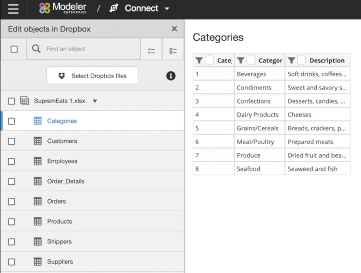This screenshot has height=273, width=361.
Task: Click the search magnifier icon
Action: click(36, 49)
